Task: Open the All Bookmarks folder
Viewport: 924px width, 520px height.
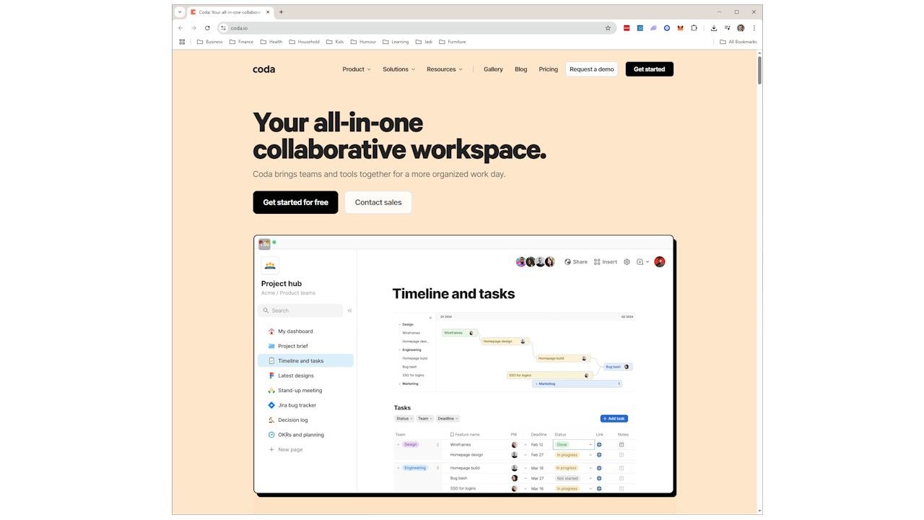Action: pos(738,42)
